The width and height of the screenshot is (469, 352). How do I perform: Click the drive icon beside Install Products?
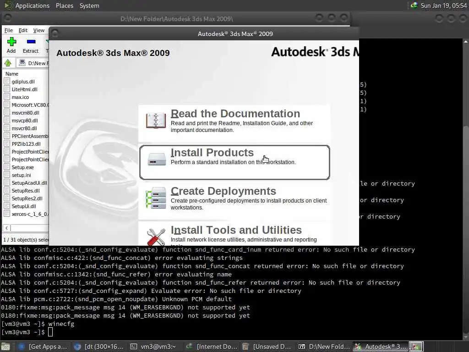pos(157,159)
